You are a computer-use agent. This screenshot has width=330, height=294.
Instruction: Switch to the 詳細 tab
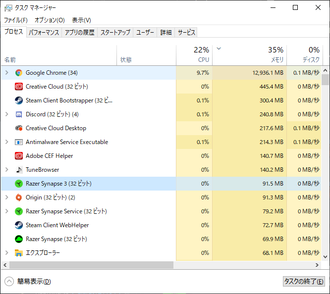point(166,32)
